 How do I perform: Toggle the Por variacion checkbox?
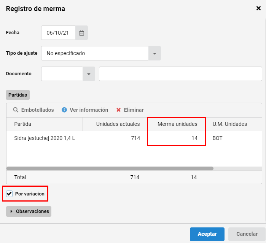point(10,194)
